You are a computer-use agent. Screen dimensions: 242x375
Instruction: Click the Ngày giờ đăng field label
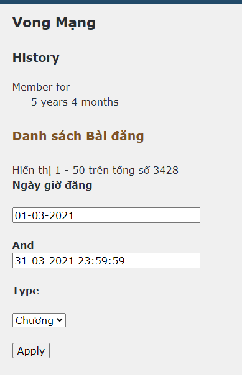[x=52, y=186]
